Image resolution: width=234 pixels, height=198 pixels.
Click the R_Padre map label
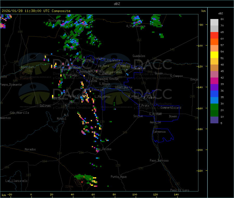[x=149, y=98]
